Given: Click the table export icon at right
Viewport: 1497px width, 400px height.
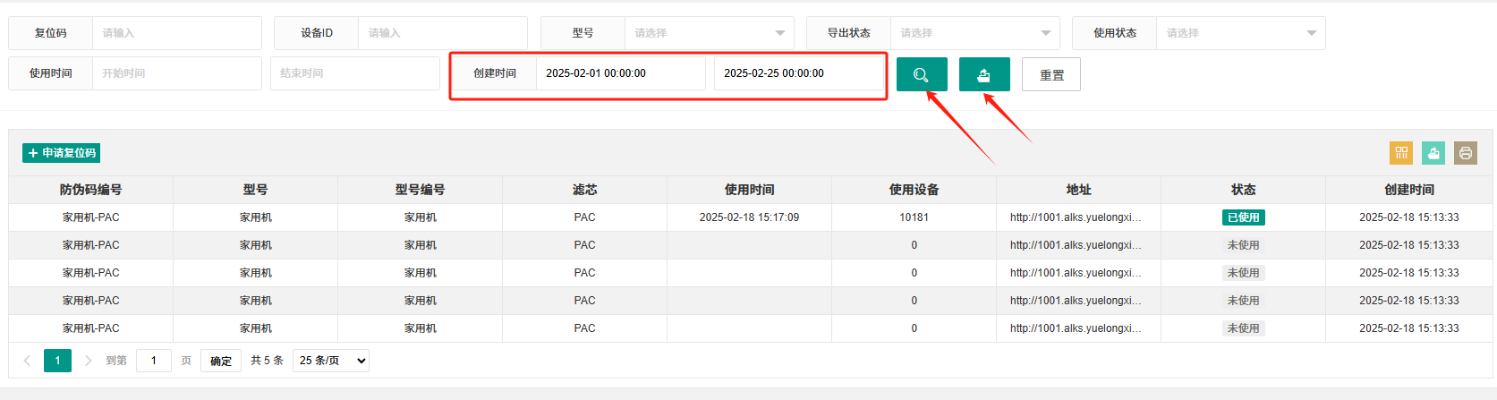Looking at the screenshot, I should 1433,153.
